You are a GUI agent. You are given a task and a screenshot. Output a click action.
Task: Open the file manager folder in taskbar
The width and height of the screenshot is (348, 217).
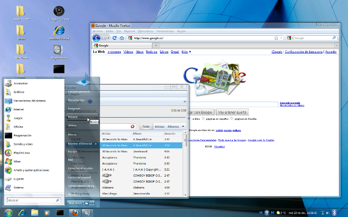coord(35,213)
